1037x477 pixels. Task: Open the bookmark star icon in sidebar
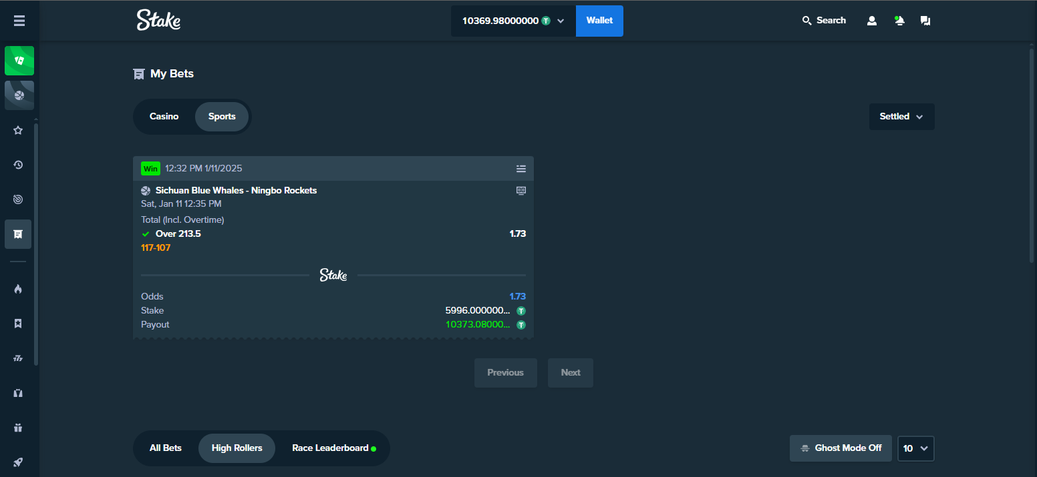(x=19, y=324)
